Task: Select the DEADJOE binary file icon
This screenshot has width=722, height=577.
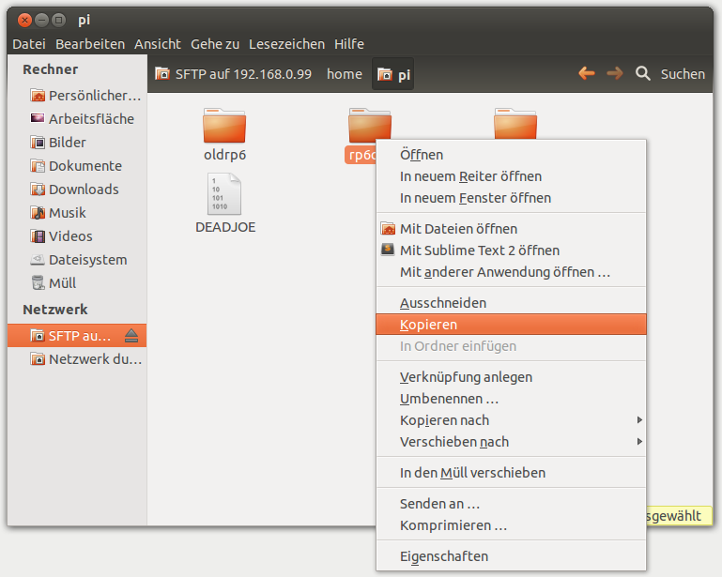Action: [224, 195]
